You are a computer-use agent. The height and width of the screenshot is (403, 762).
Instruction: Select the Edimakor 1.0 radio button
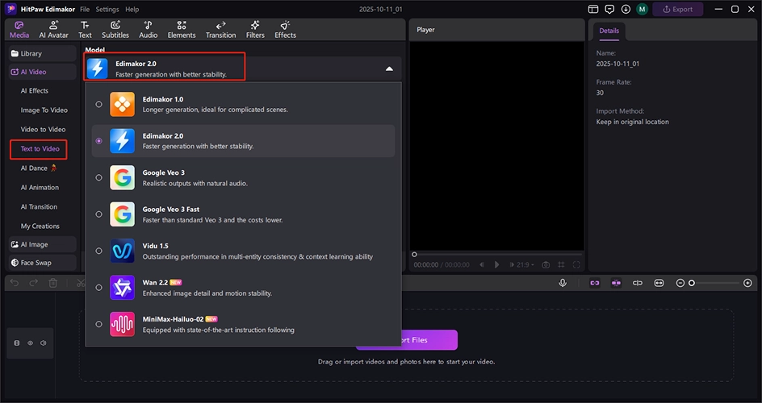(98, 104)
